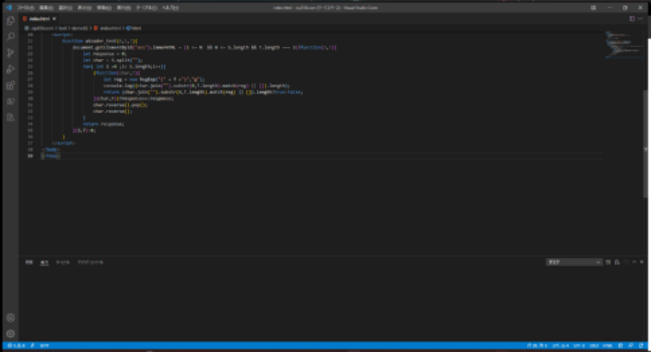This screenshot has height=352, width=651.
Task: Open the 移動 (Go) menu
Action: coord(104,8)
